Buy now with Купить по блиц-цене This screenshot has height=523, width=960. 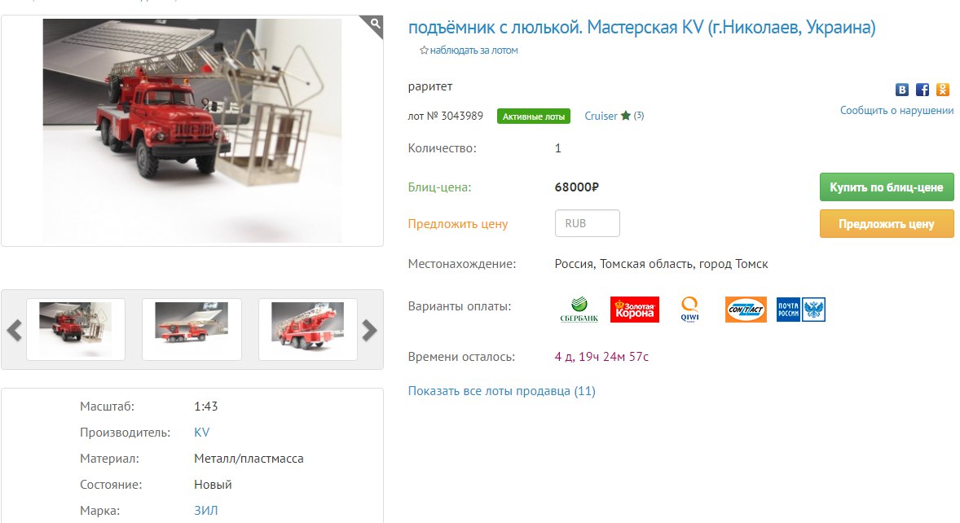coord(887,187)
